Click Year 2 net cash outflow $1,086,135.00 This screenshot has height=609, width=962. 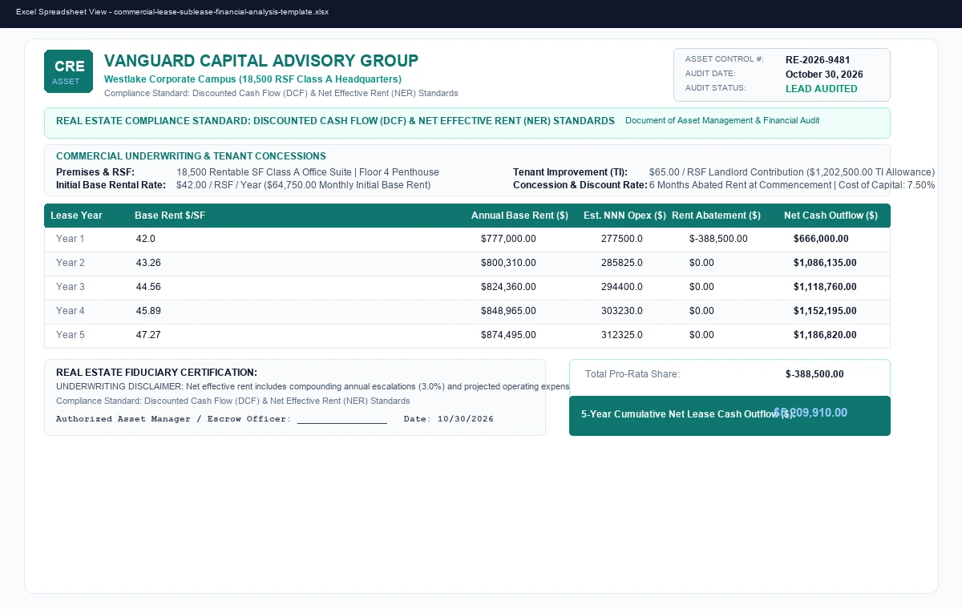point(825,263)
